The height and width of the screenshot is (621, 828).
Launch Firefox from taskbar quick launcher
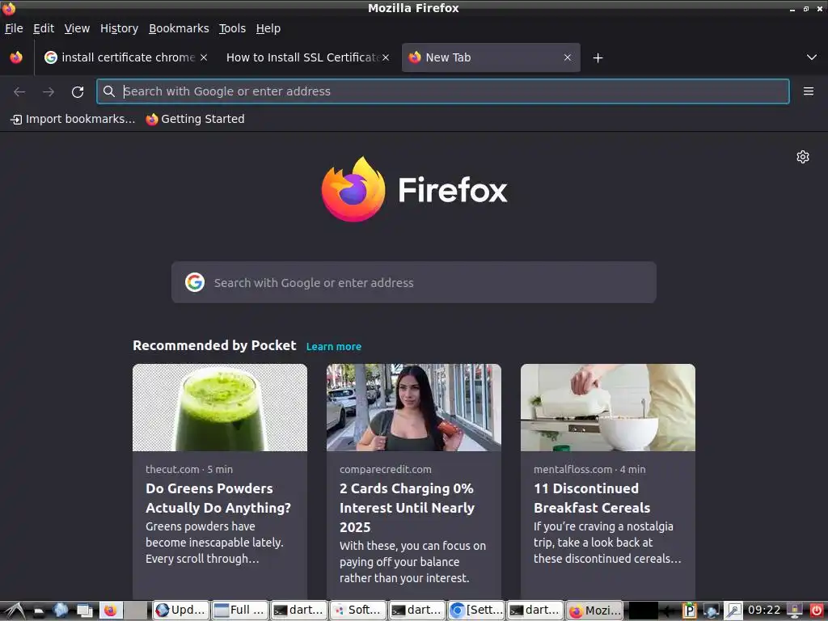pos(110,610)
